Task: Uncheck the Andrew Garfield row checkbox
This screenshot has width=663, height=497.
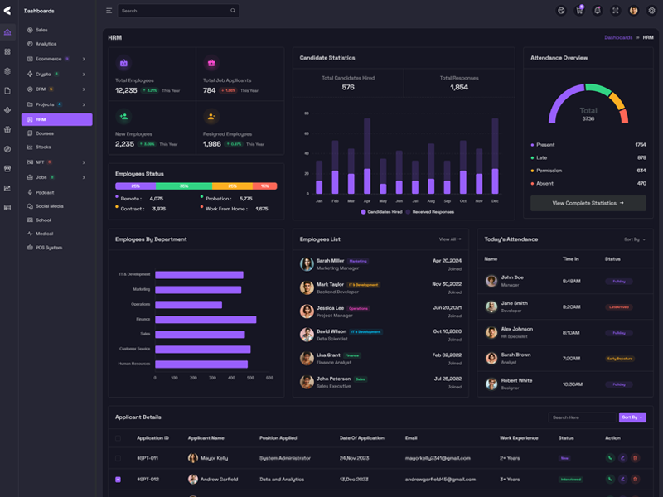Action: pyautogui.click(x=118, y=479)
